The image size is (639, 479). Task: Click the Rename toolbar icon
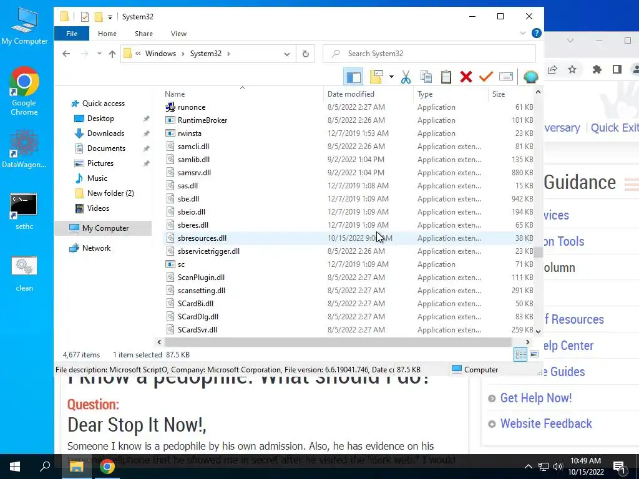click(x=505, y=77)
